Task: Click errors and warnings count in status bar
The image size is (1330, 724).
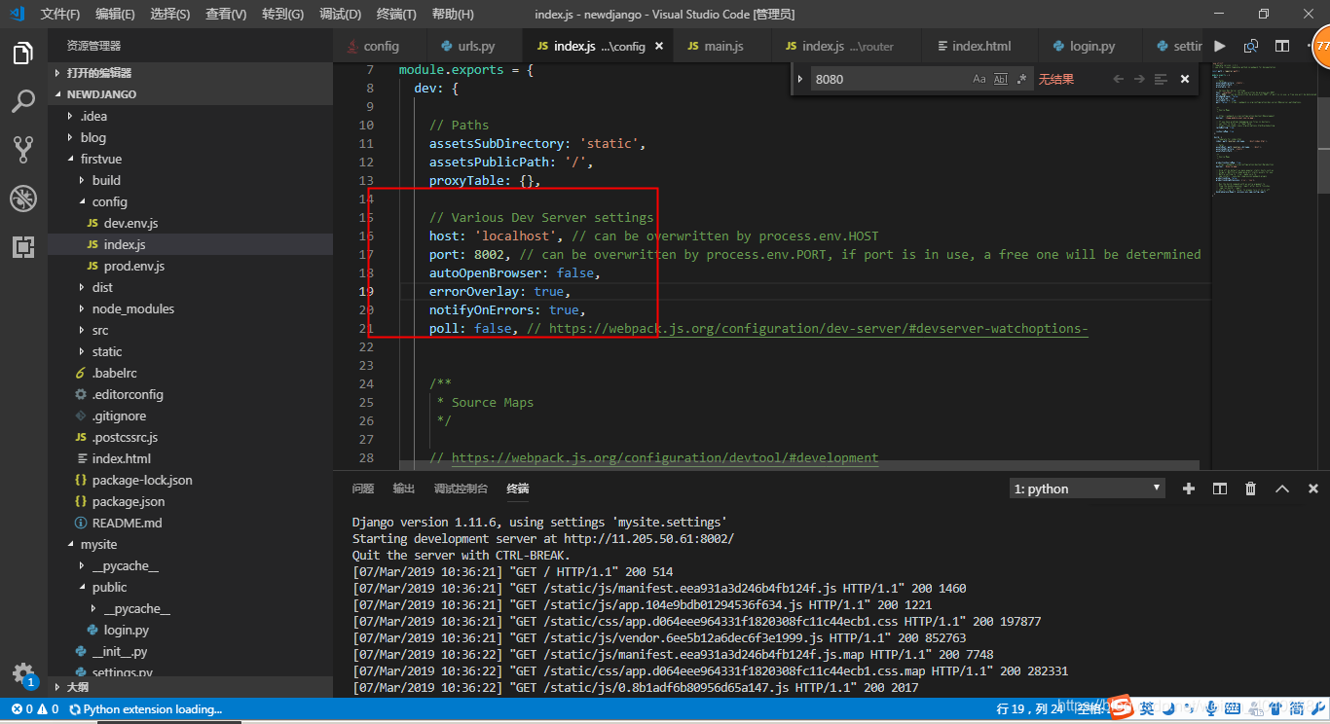Action: [35, 709]
